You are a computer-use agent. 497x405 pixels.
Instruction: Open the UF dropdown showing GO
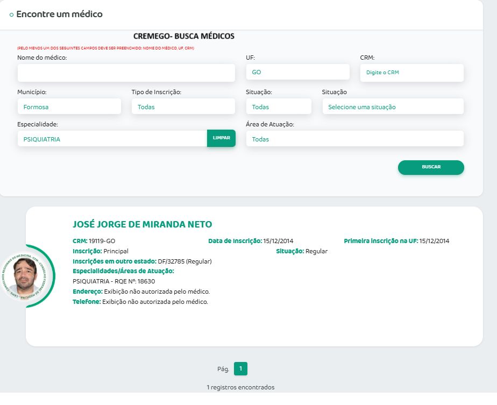pyautogui.click(x=297, y=73)
